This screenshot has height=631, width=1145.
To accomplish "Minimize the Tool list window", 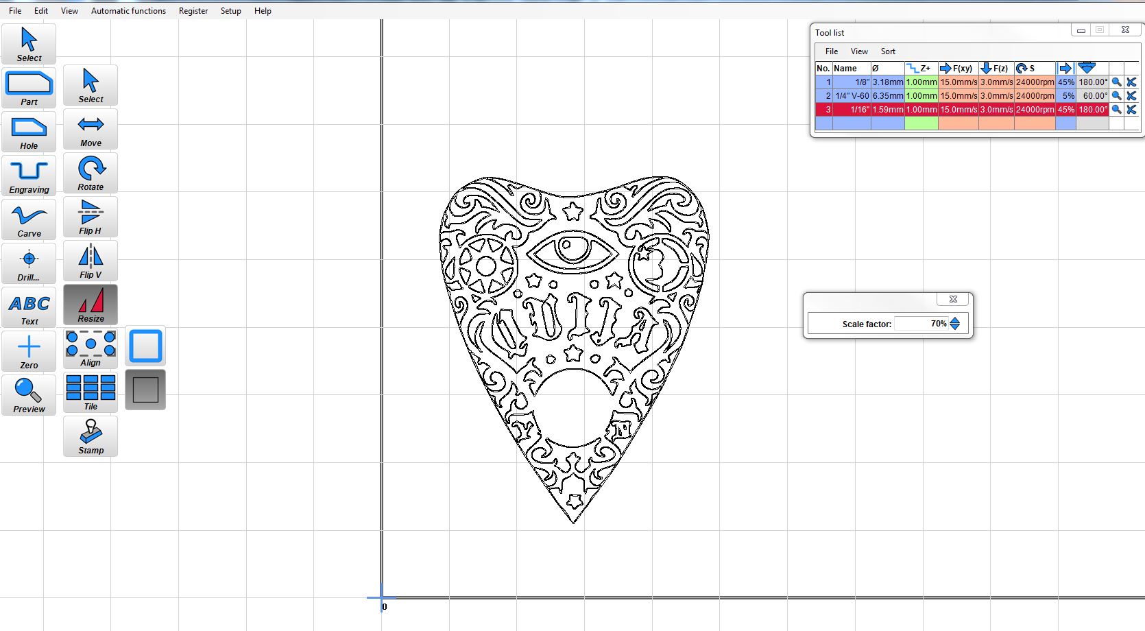I will (1081, 30).
